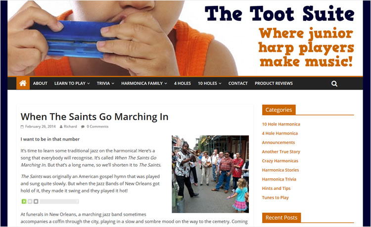The height and width of the screenshot is (227, 371).
Task: Open the search magnifier icon
Action: pyautogui.click(x=334, y=84)
